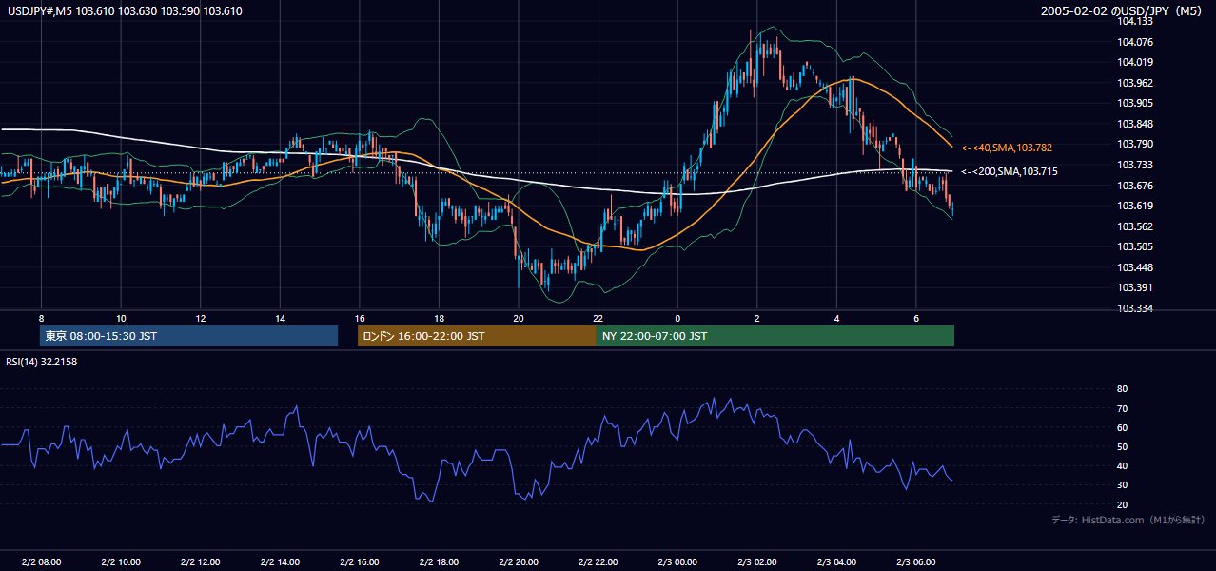Viewport: 1216px width, 571px height.
Task: Click the 2/2 18:00 bottom time label
Action: [x=439, y=561]
